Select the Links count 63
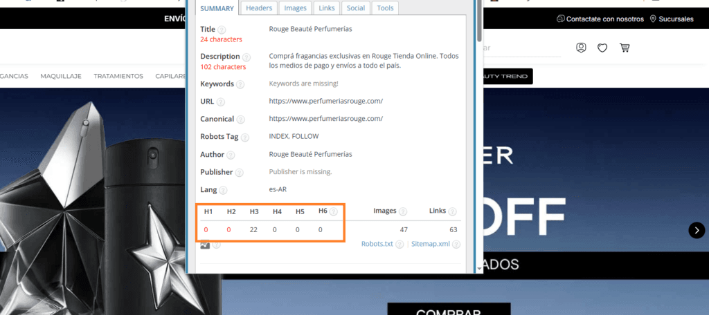This screenshot has width=709, height=315. pos(453,230)
